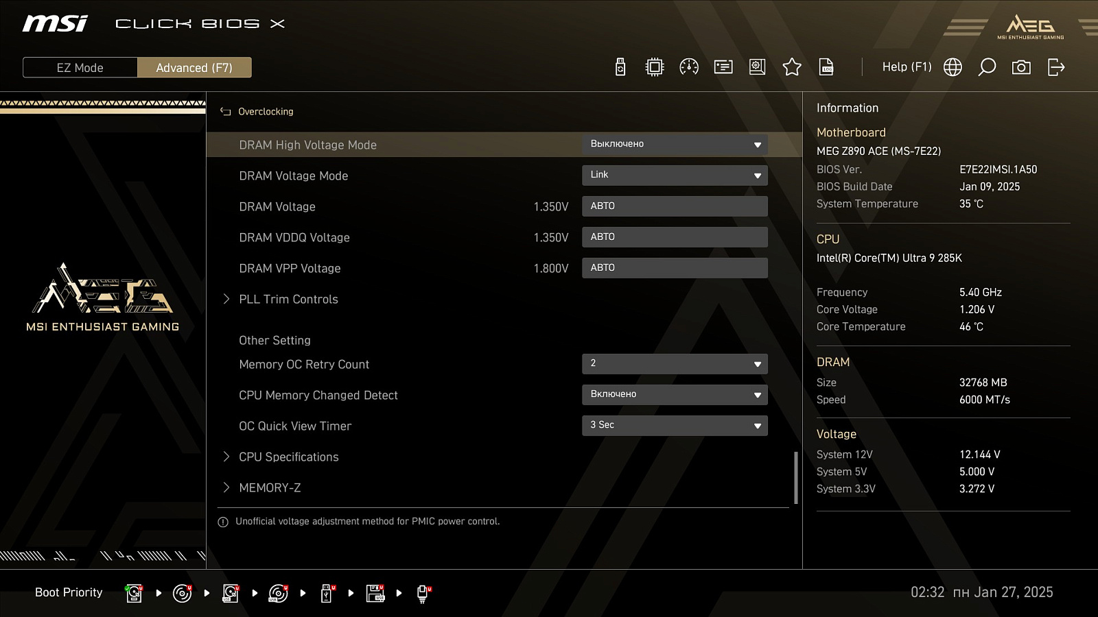Open CPU Memory Changed Detect dropdown

(x=675, y=395)
